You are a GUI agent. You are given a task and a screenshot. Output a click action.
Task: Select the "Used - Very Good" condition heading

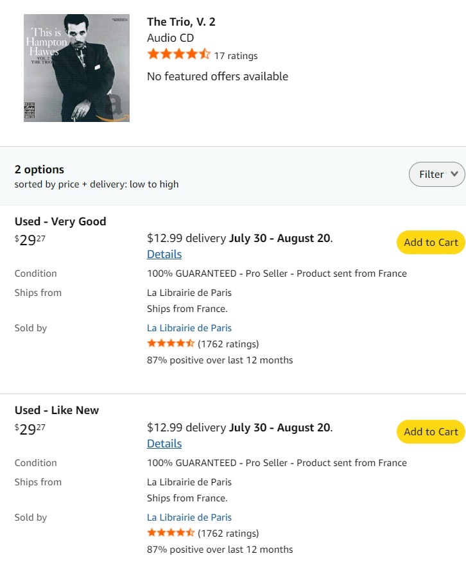click(x=60, y=221)
